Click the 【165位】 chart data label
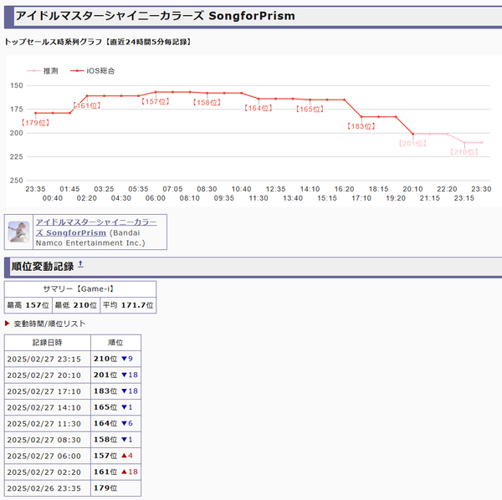 (x=310, y=110)
